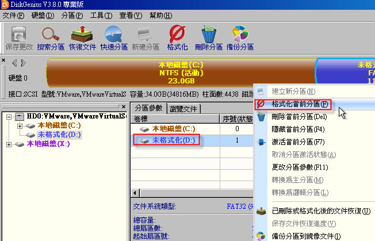This screenshot has height=241, width=375.
Task: Click New Partition (新建分區) toolbar icon
Action: (x=146, y=38)
